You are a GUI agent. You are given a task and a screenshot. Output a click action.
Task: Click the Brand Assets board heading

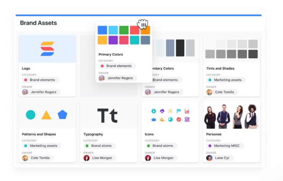tap(38, 23)
